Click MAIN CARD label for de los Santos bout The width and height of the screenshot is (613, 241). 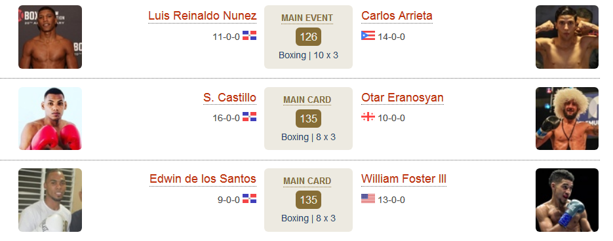307,181
